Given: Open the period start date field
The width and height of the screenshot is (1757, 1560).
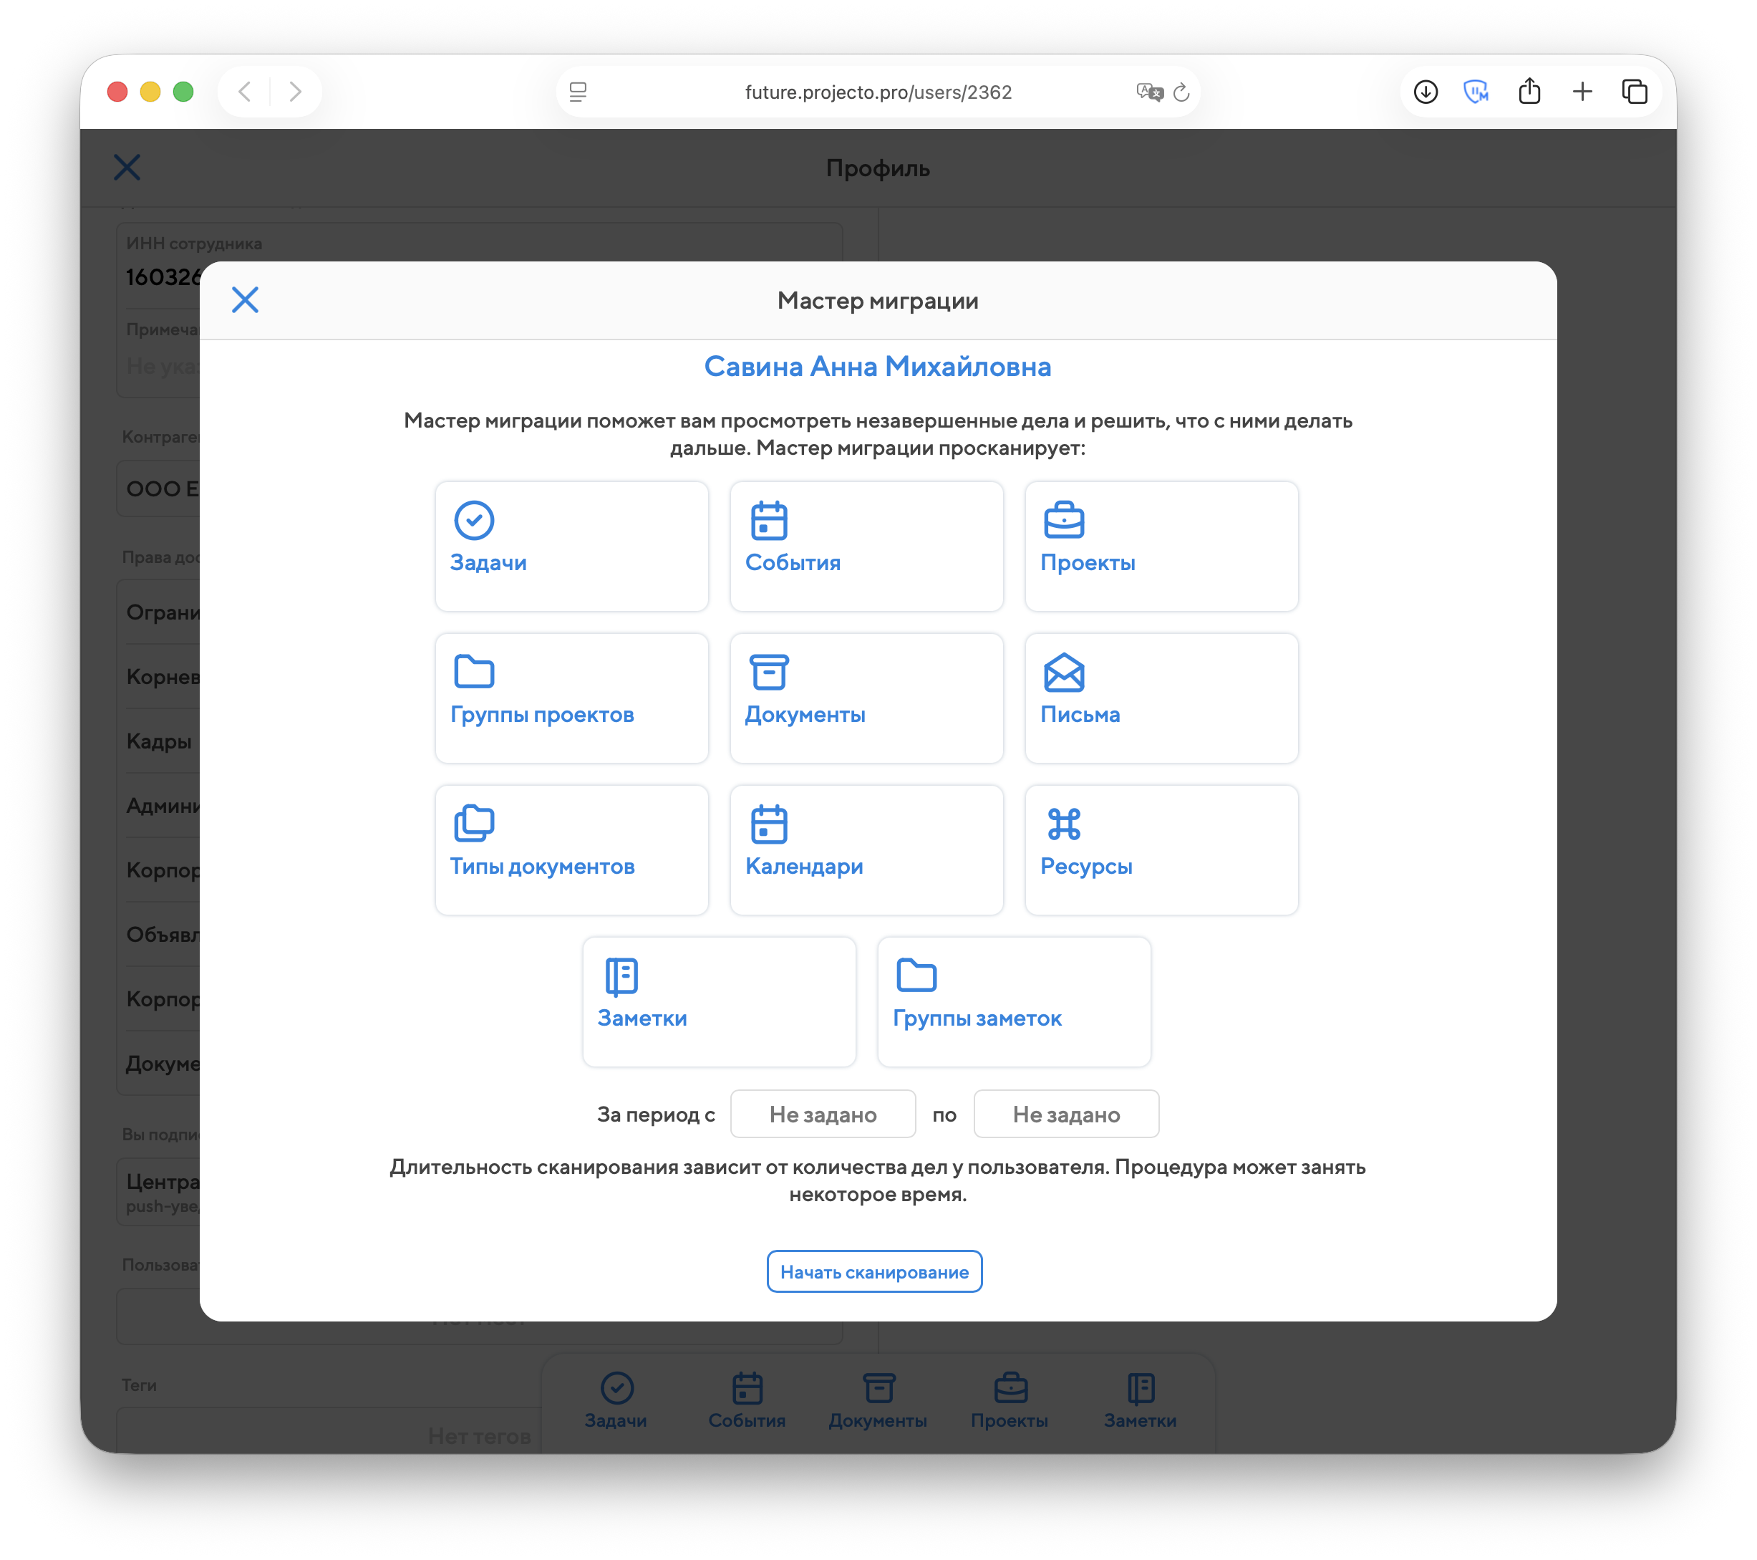Looking at the screenshot, I should coord(823,1114).
